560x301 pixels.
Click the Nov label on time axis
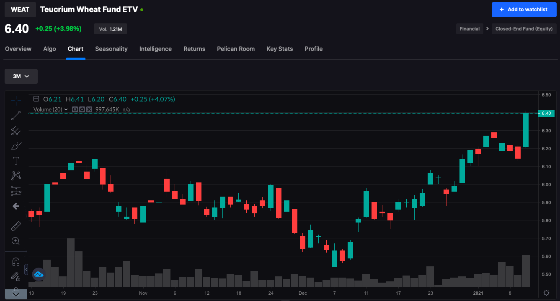[x=143, y=293]
